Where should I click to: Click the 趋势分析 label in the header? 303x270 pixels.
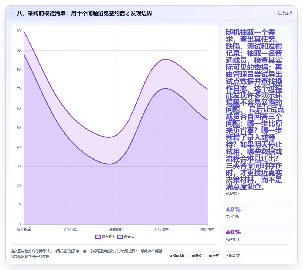point(285,13)
